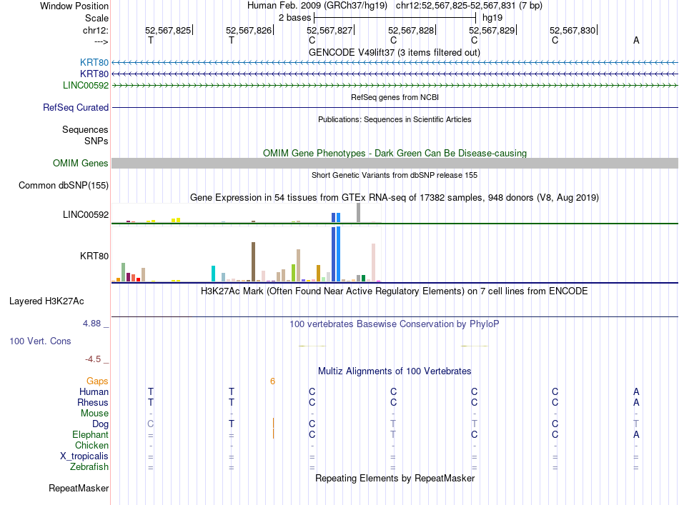679x505 pixels.
Task: Click the RepeatMasker track label
Action: 79,488
